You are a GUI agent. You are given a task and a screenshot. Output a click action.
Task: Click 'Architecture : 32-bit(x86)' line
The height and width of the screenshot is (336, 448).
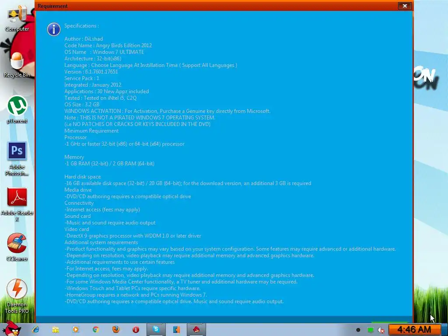click(93, 59)
